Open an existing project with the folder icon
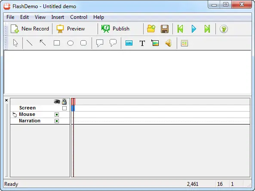The height and width of the screenshot is (191, 255). [x=151, y=29]
